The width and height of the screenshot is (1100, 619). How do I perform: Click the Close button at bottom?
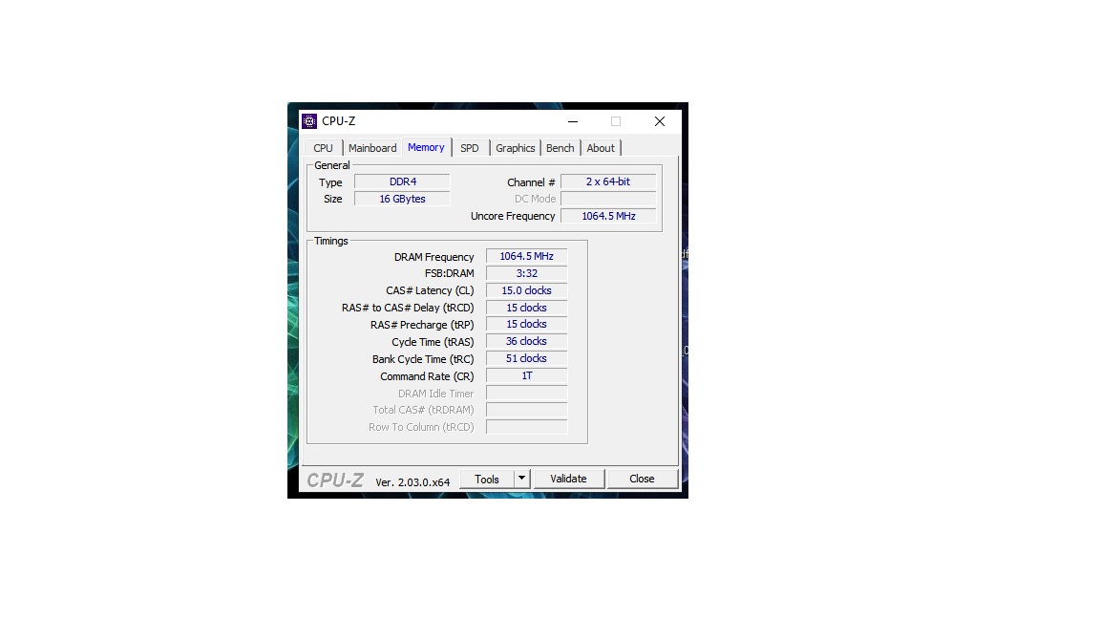[x=642, y=479]
